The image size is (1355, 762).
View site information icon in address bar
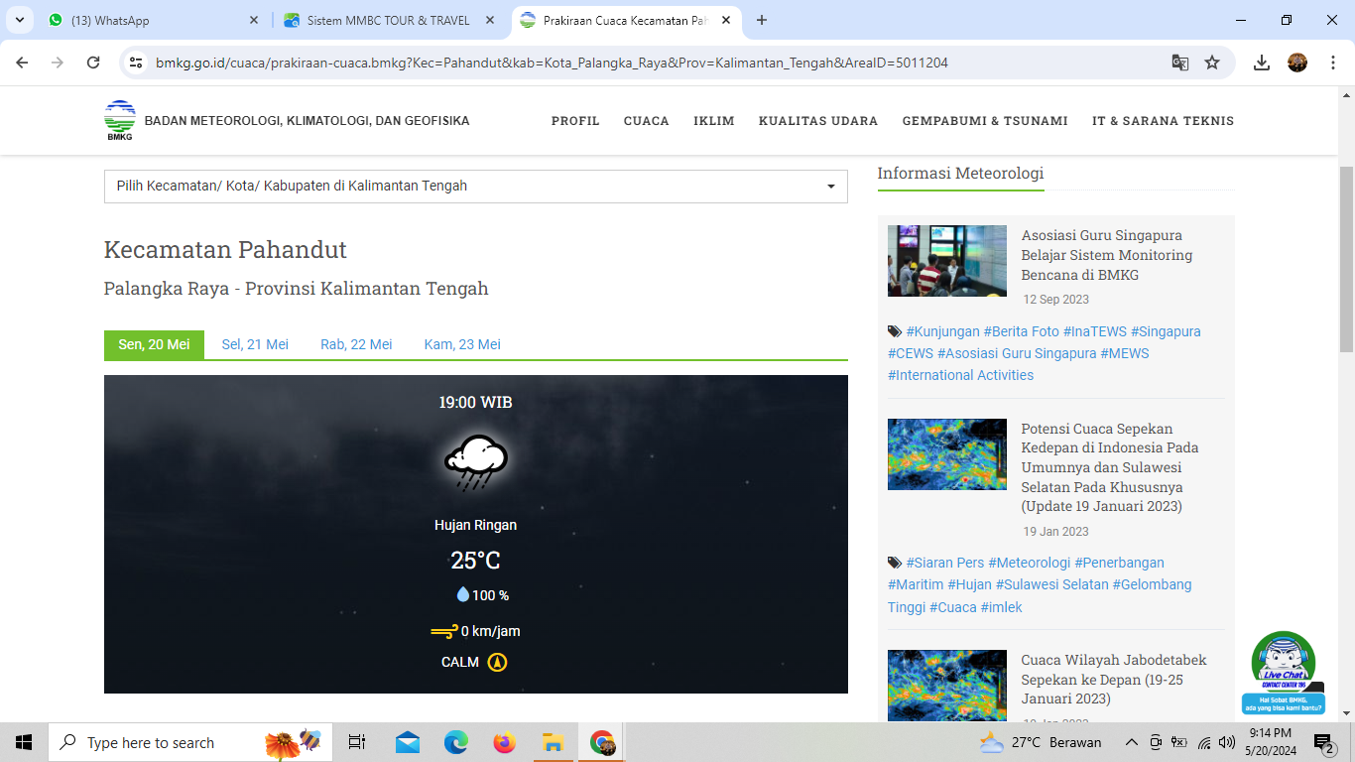point(137,63)
